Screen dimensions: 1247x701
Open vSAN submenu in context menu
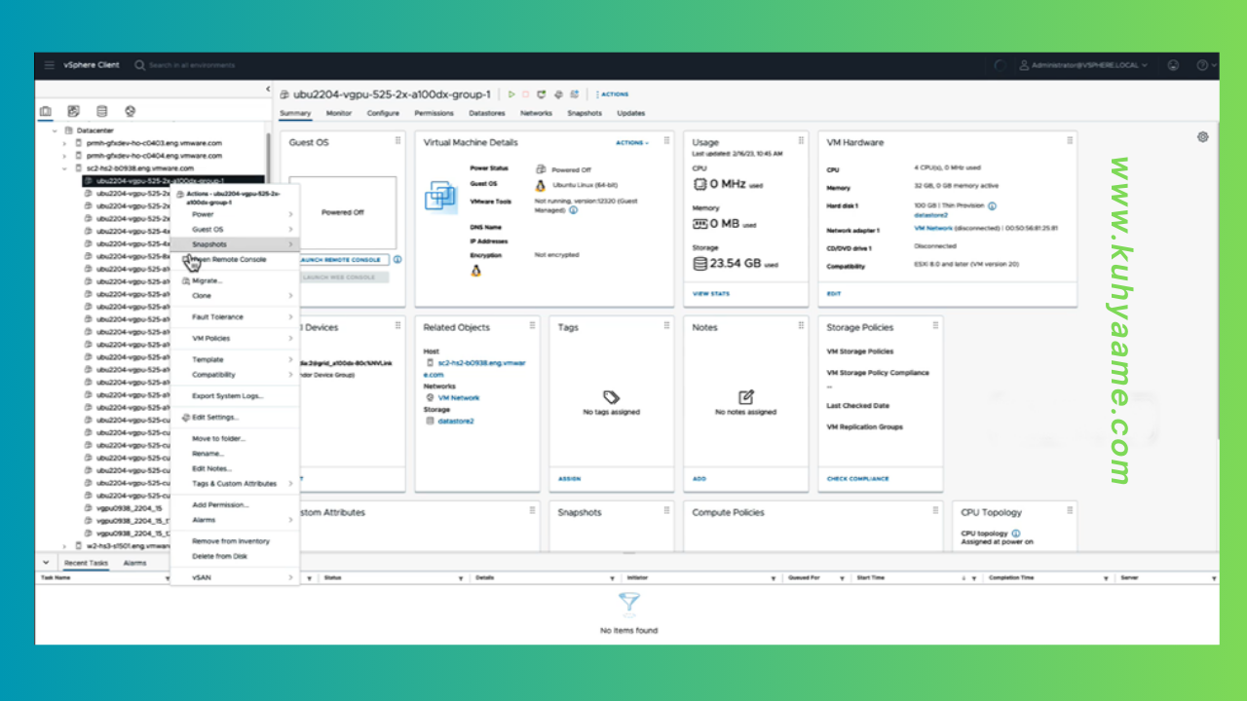(235, 577)
